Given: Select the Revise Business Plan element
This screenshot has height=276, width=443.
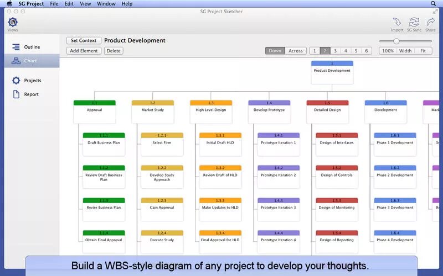Looking at the screenshot, I should 104,210.
